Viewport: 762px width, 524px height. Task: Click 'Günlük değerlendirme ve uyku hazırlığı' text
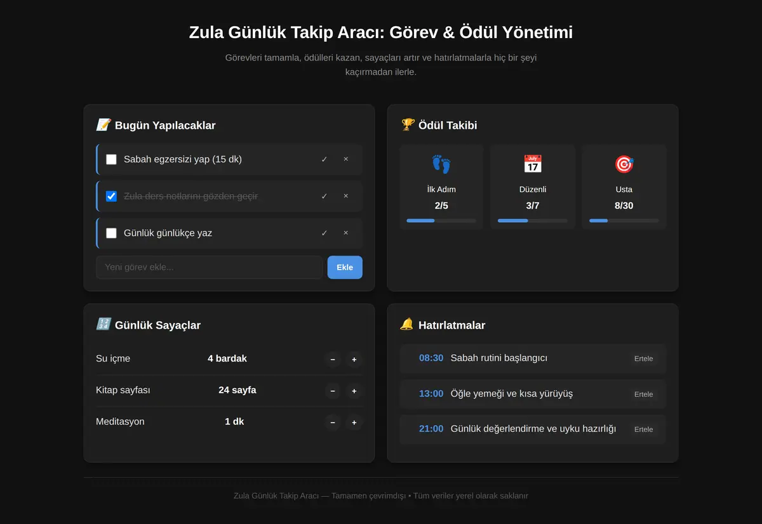click(533, 429)
